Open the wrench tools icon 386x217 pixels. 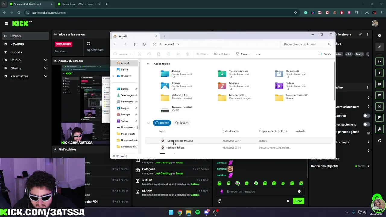tap(379, 129)
